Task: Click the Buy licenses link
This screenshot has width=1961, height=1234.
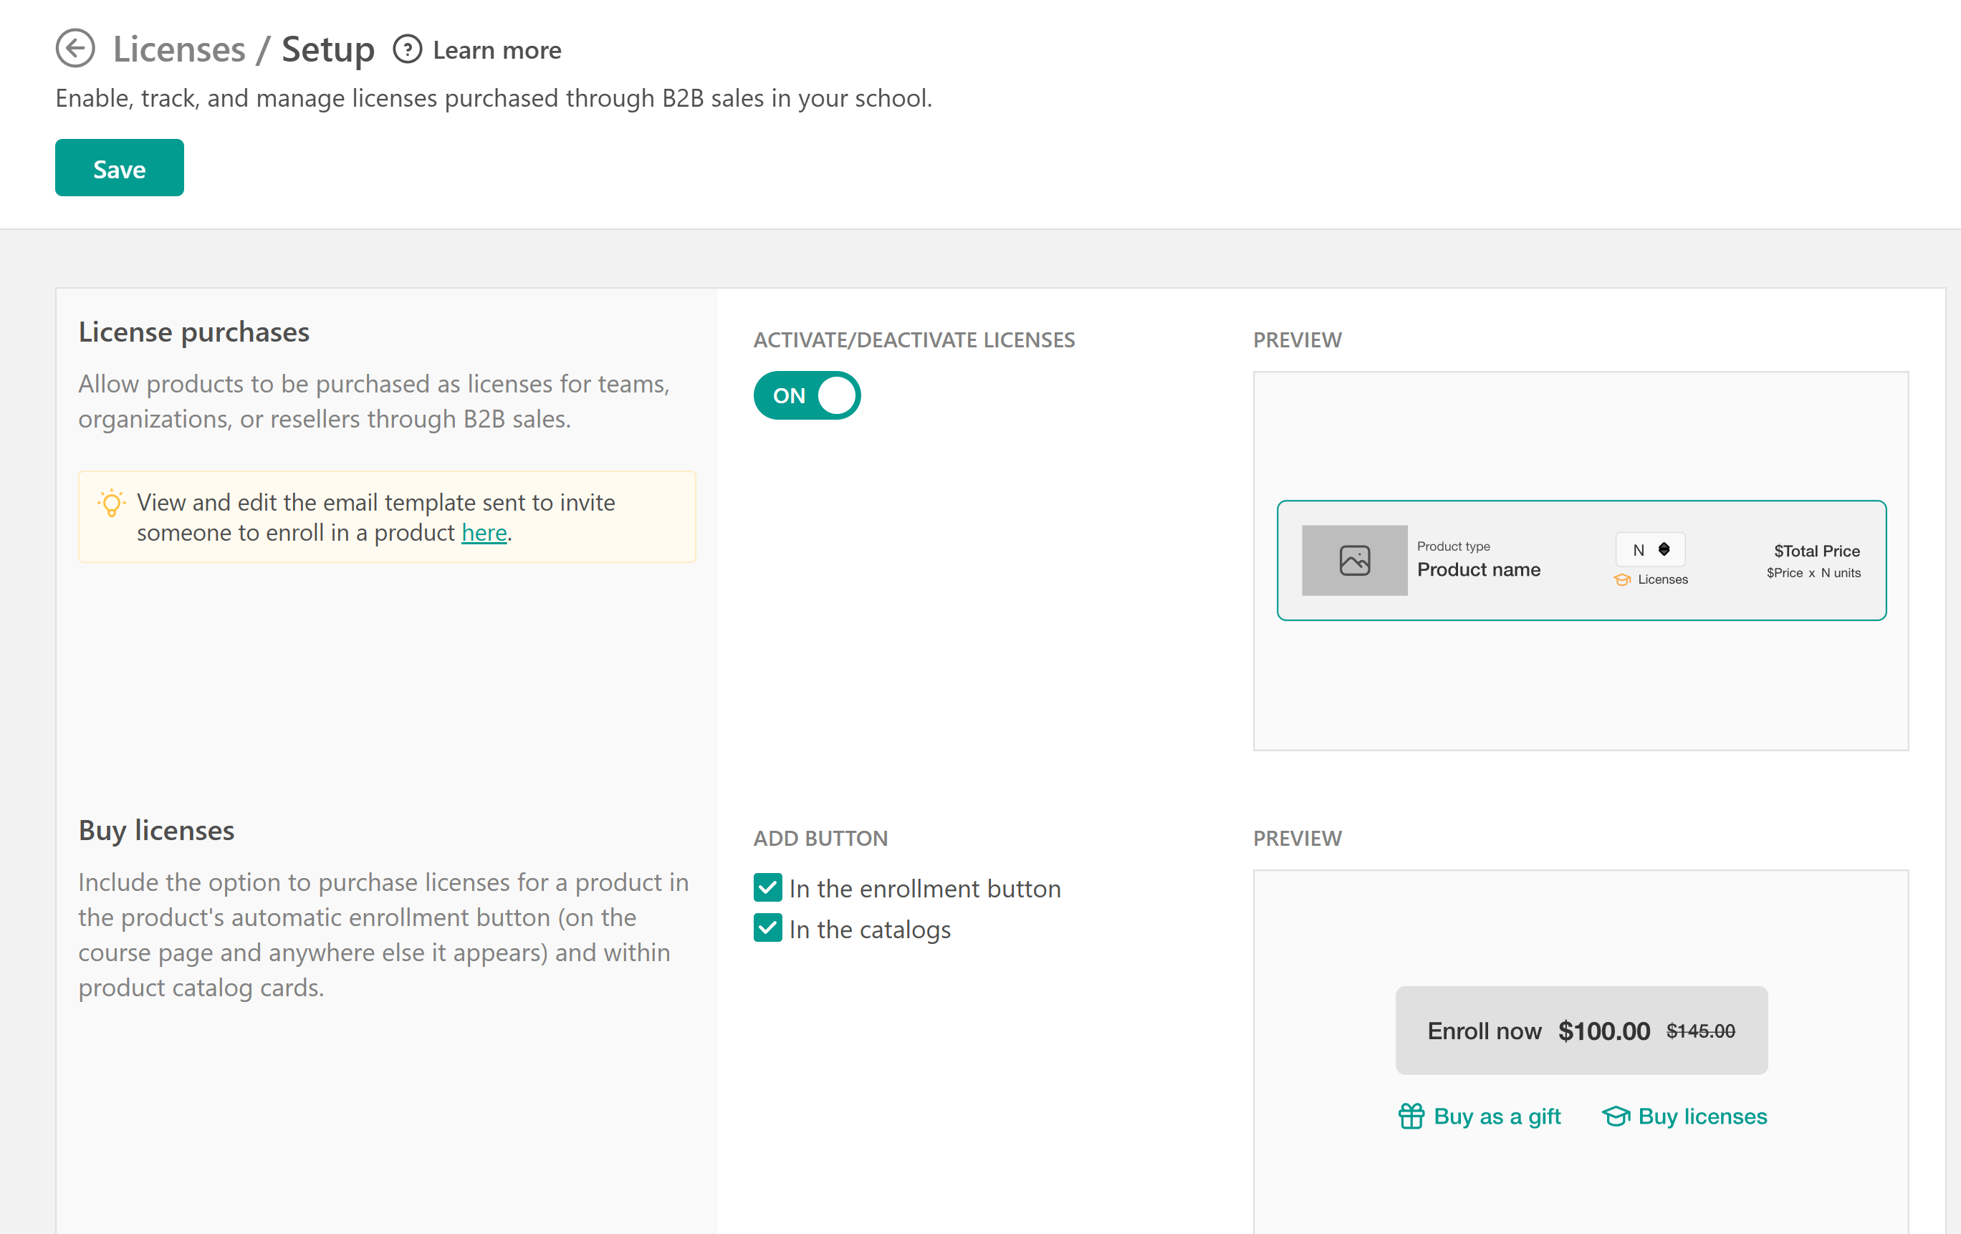Action: pos(1702,1116)
